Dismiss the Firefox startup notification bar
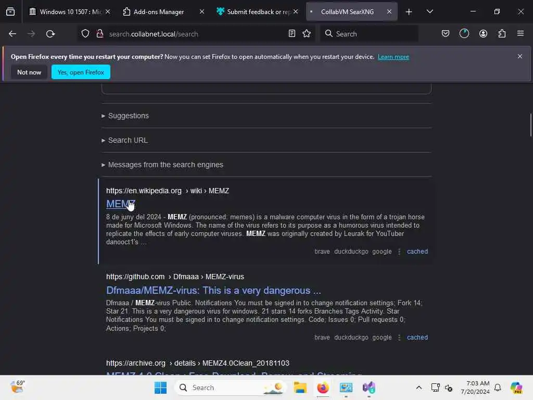 click(x=520, y=56)
